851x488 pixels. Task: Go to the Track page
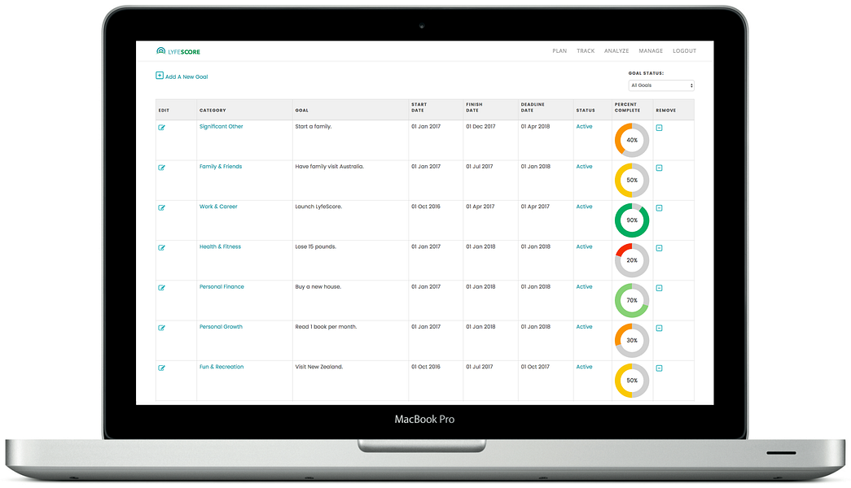pos(586,51)
